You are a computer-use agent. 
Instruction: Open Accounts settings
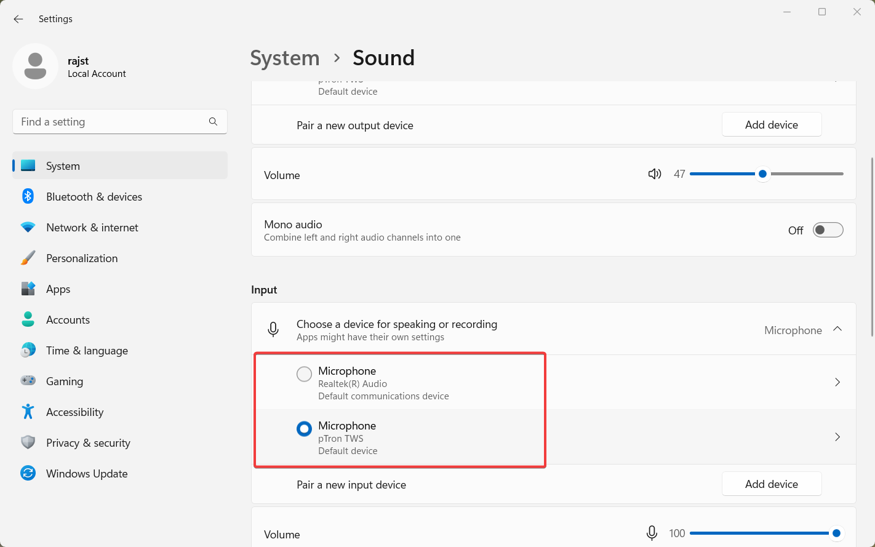click(x=120, y=319)
